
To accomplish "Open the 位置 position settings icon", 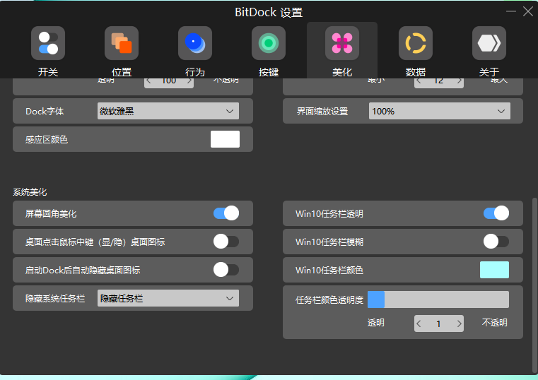I will [122, 43].
